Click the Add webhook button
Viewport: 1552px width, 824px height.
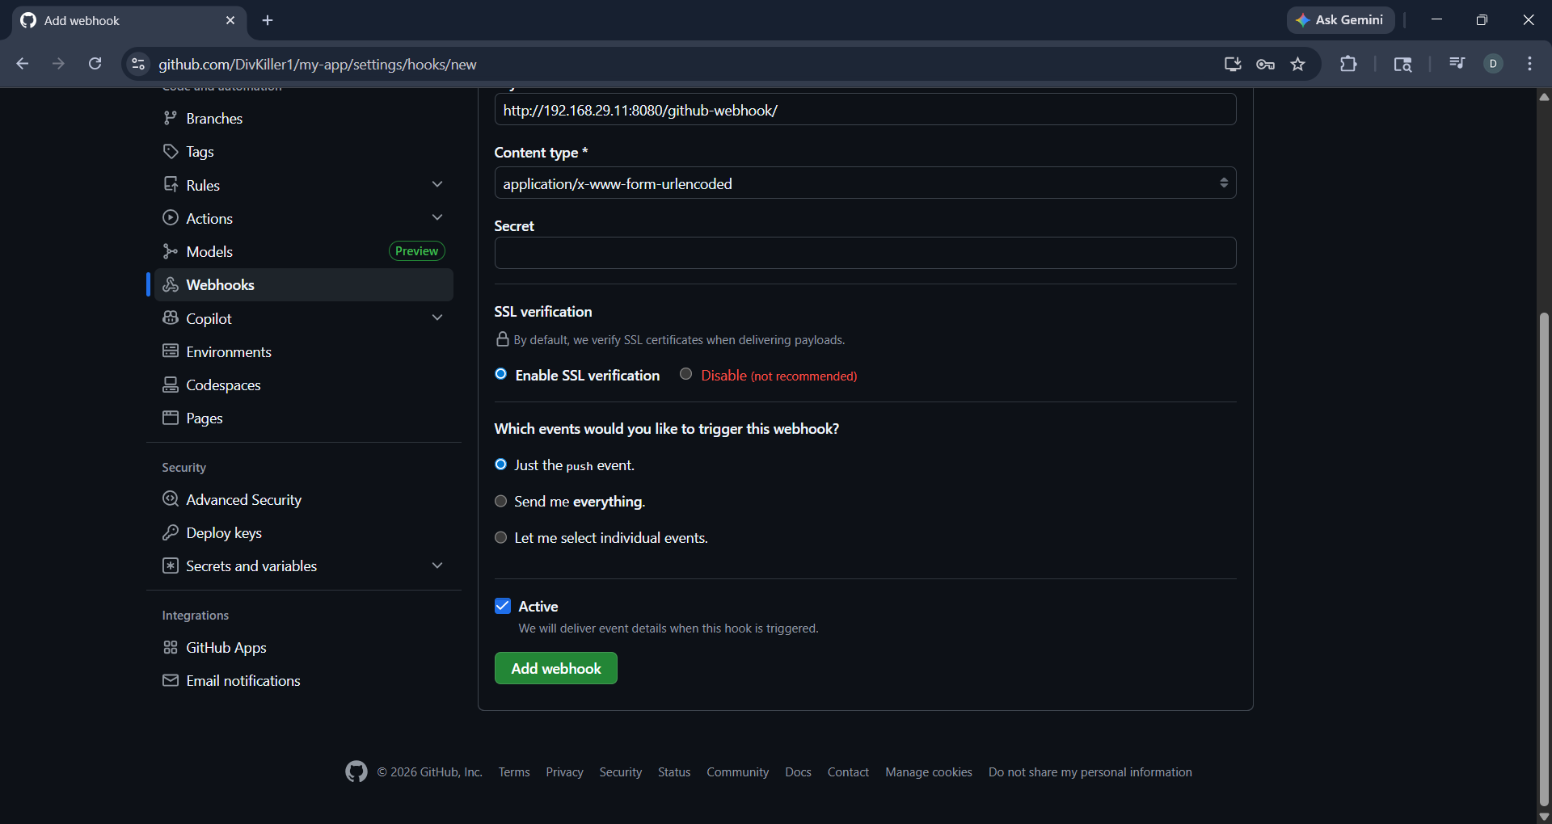click(x=555, y=668)
